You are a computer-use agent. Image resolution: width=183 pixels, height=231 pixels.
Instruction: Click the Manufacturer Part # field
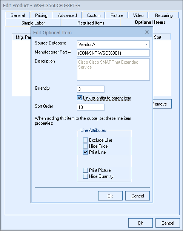[x=113, y=53]
